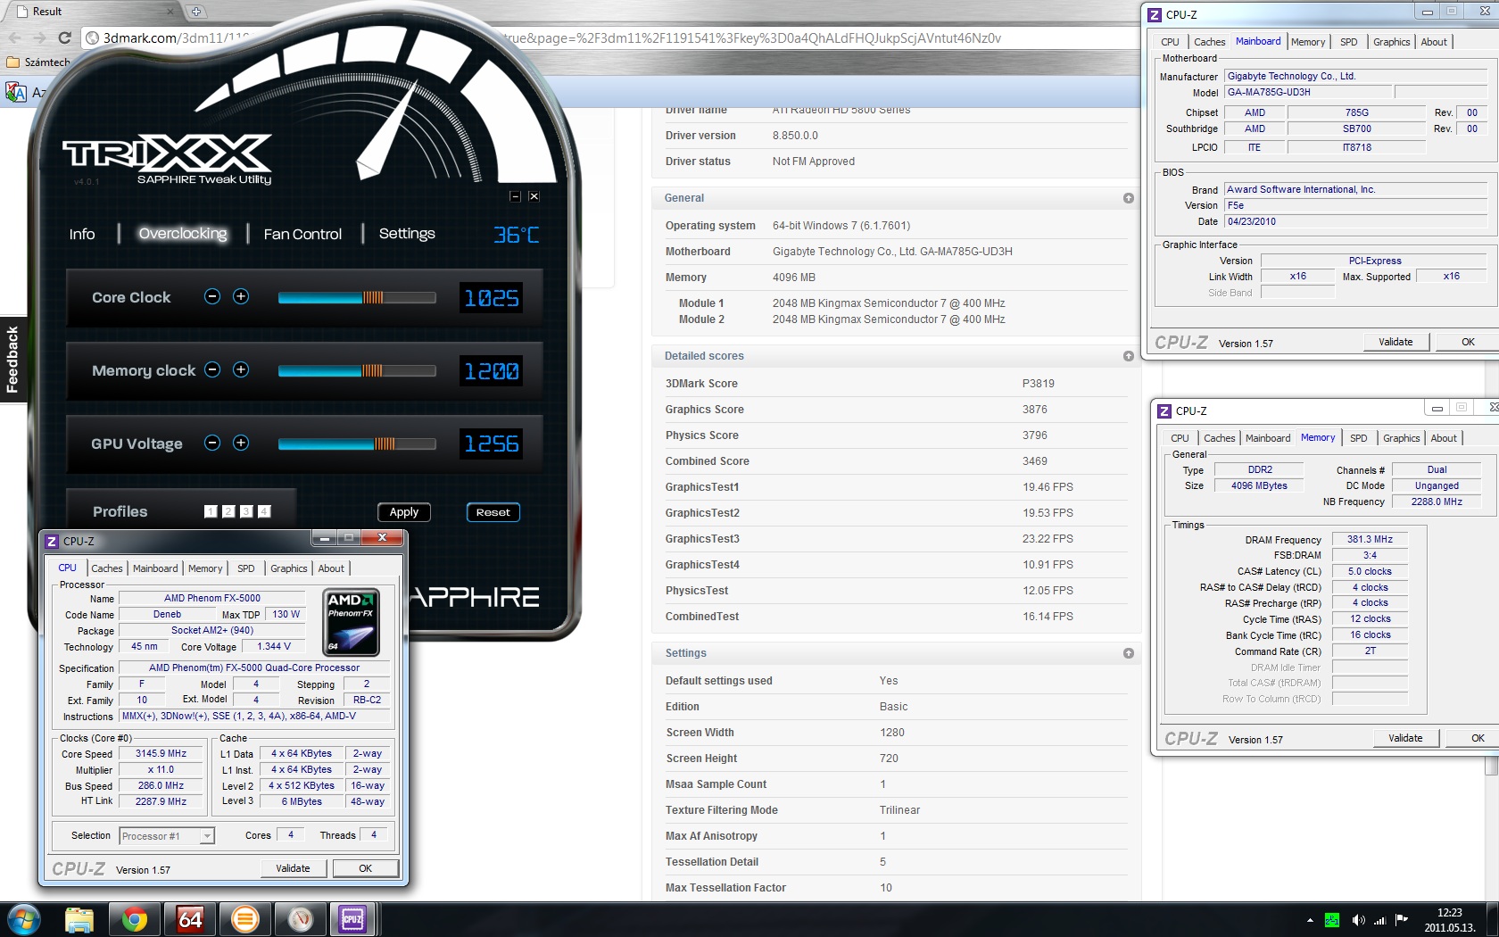1499x937 pixels.
Task: Open the About tab in the CPU-Z window showing Mainboard
Action: tap(1434, 42)
